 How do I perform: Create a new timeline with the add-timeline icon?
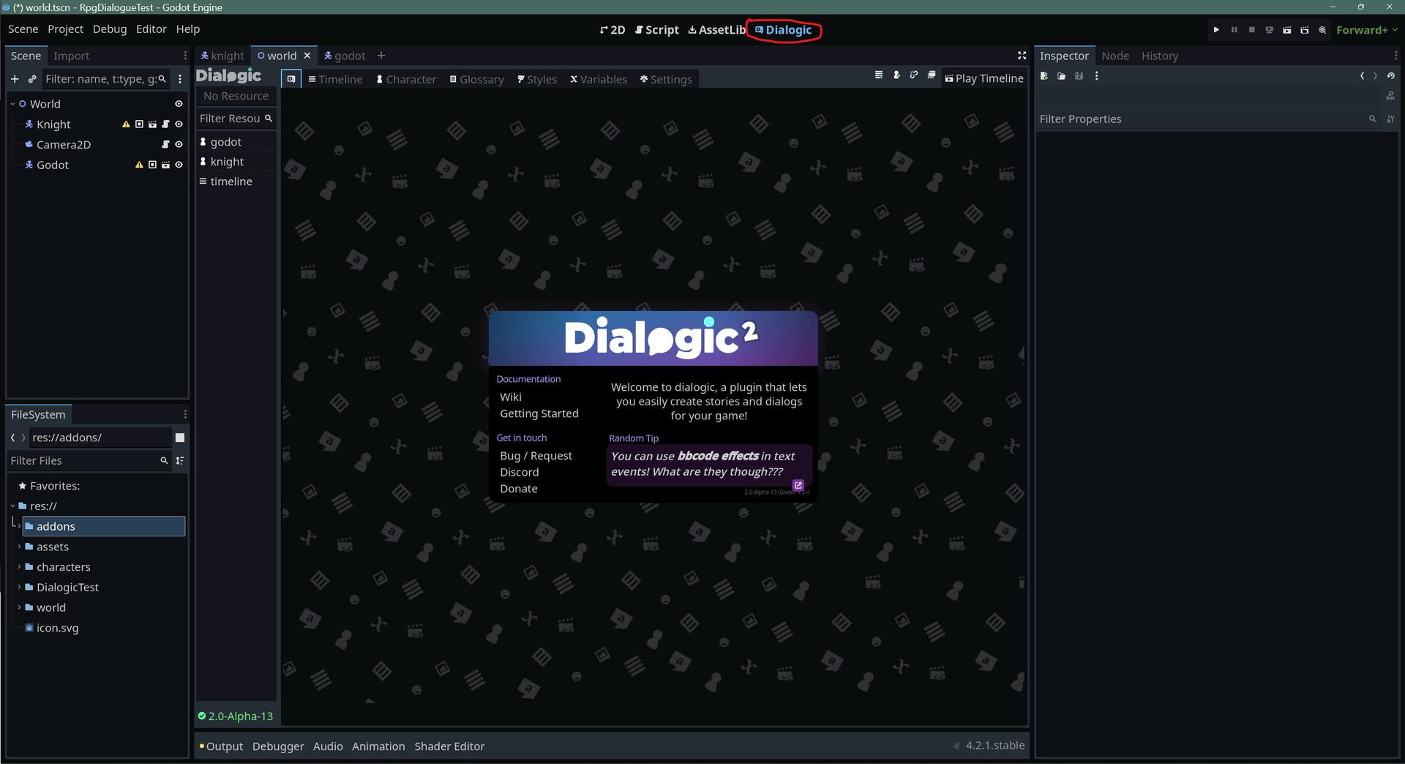click(x=879, y=75)
